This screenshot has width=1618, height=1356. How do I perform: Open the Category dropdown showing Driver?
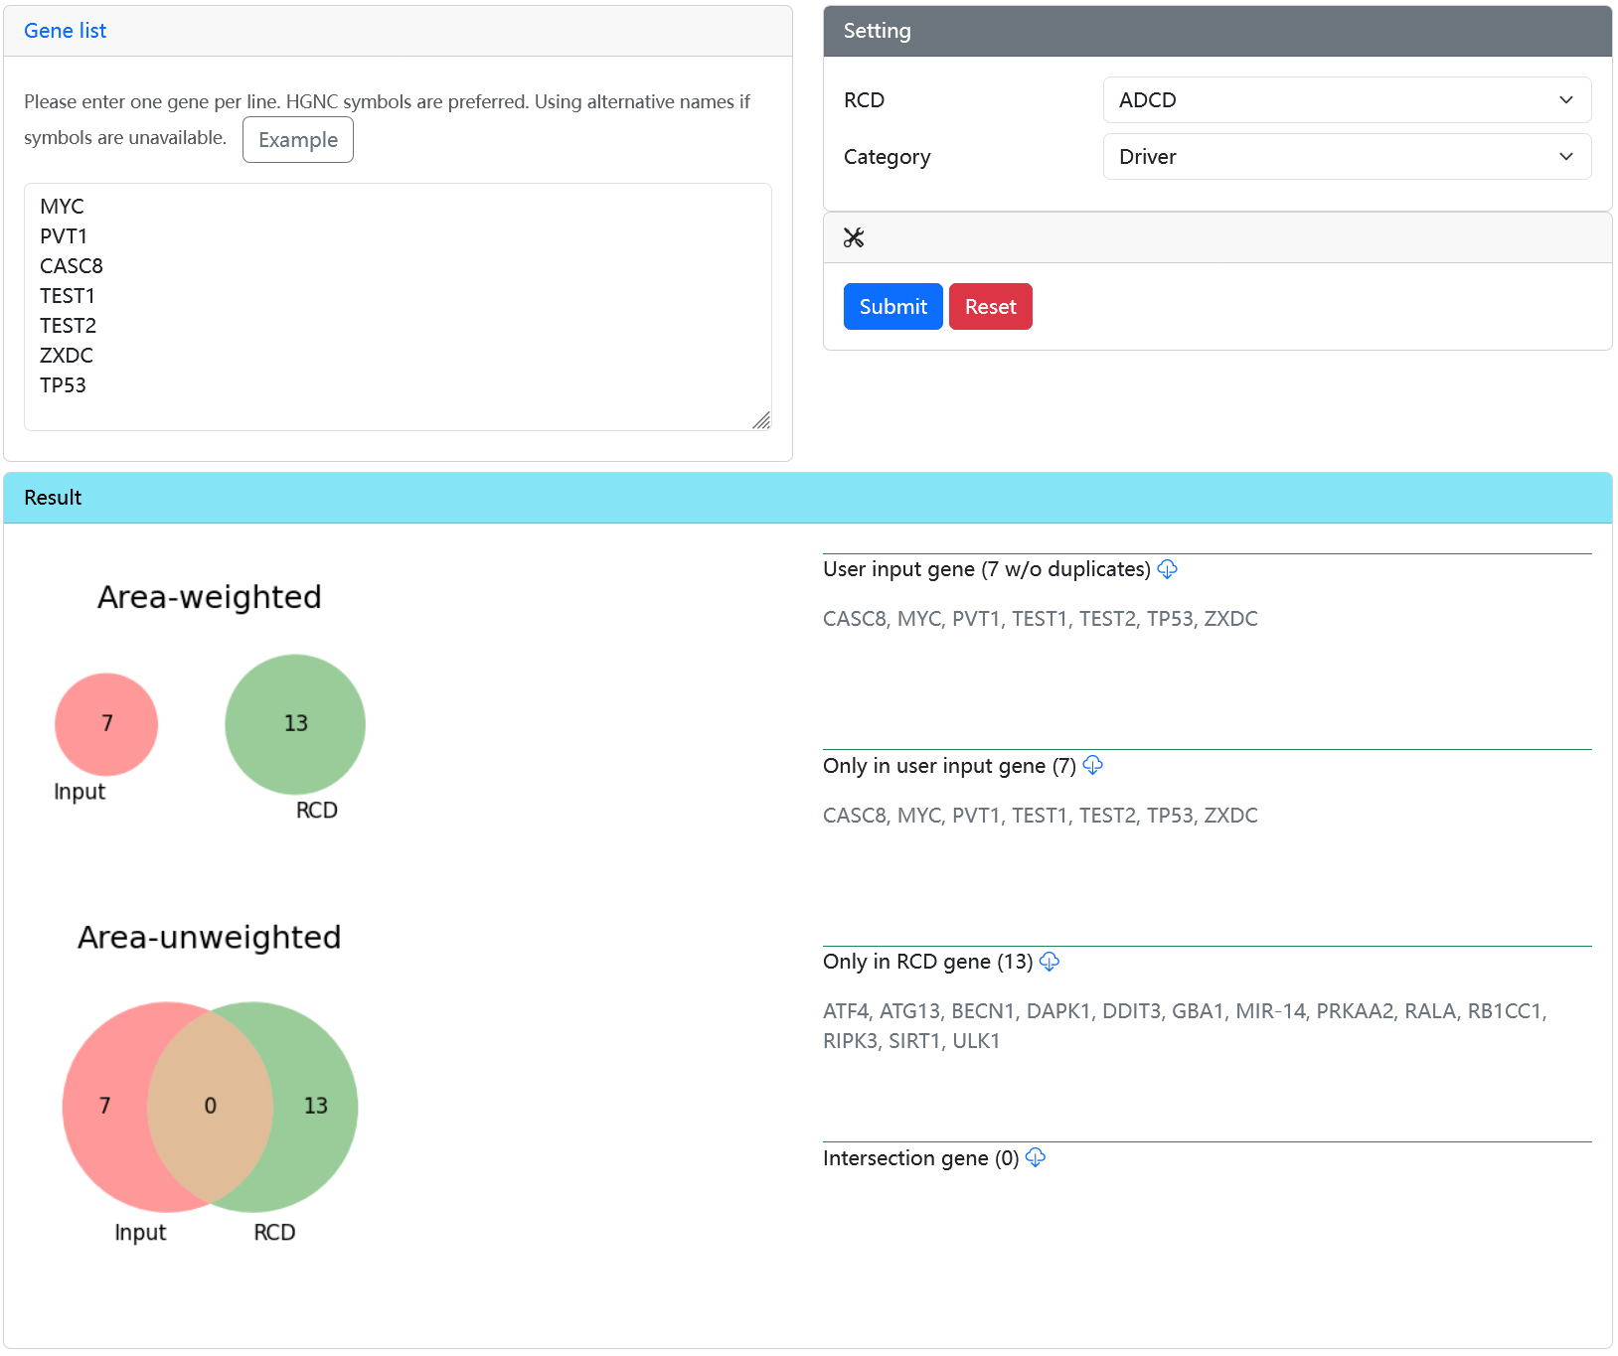coord(1347,157)
